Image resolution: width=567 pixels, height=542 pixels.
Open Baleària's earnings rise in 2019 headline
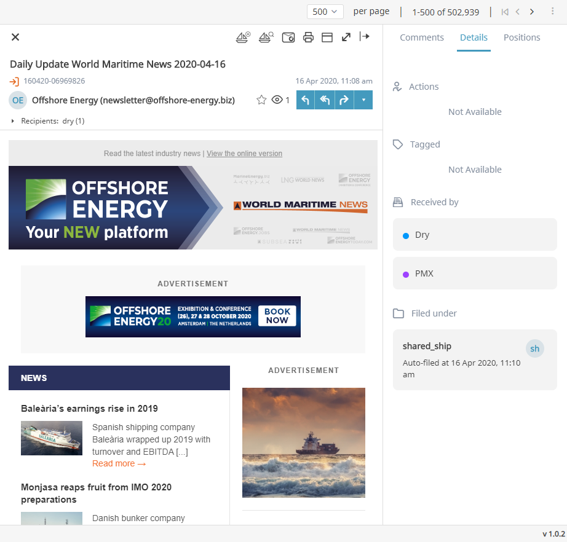[89, 409]
